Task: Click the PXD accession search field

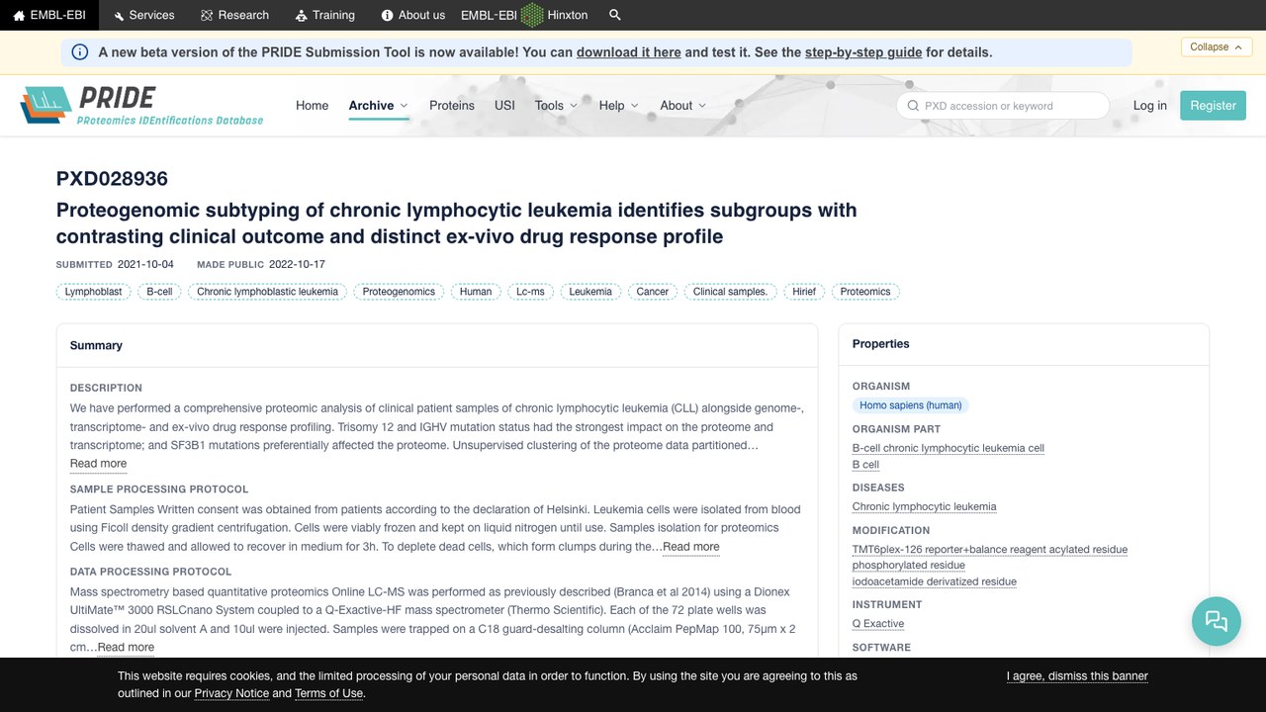Action: point(1003,106)
